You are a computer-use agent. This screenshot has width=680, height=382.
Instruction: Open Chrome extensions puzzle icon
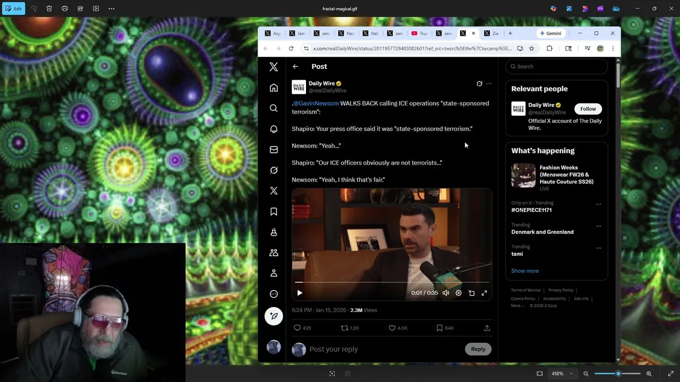coord(549,48)
